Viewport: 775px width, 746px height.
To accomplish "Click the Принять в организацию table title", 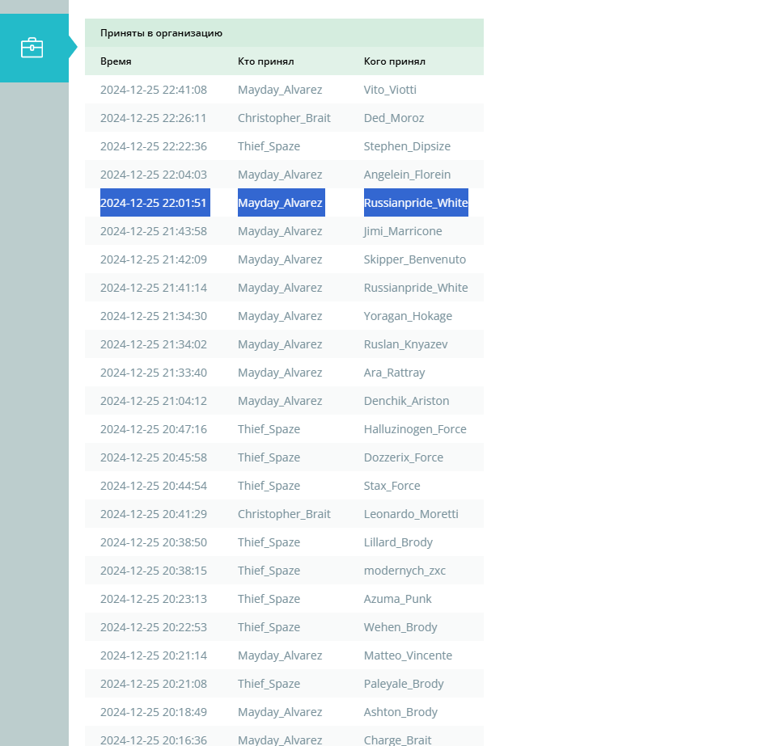I will (x=161, y=33).
